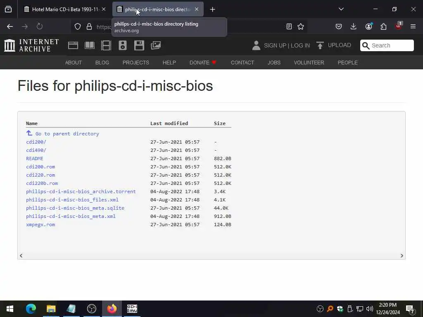423x317 pixels.
Task: Download cdi220b.rom
Action: [42, 183]
